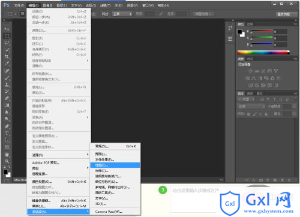
Task: Open the 文件(F) File menu
Action: point(19,5)
